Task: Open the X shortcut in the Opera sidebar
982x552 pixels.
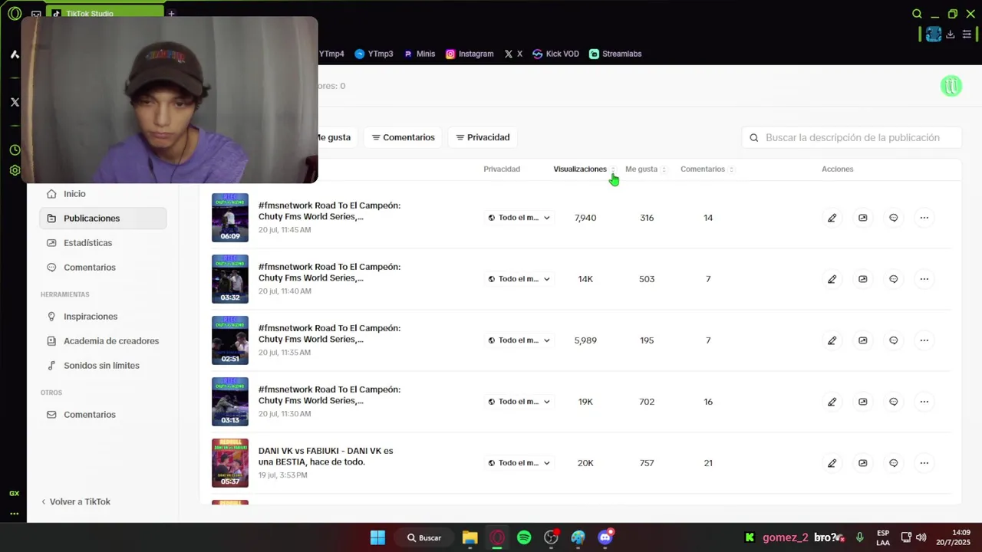Action: click(15, 102)
